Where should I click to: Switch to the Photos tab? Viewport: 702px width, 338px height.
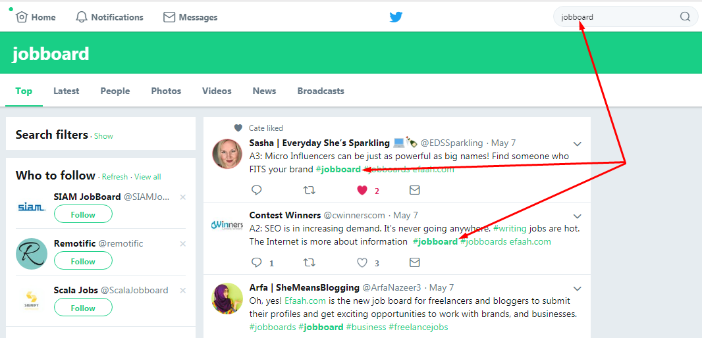[x=166, y=91]
